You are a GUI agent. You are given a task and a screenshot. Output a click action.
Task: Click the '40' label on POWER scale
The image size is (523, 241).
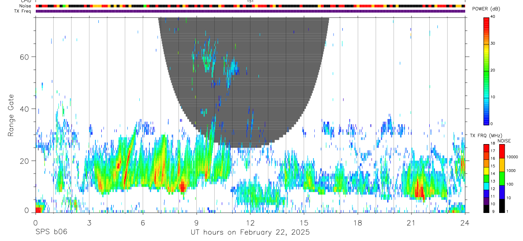pyautogui.click(x=493, y=17)
